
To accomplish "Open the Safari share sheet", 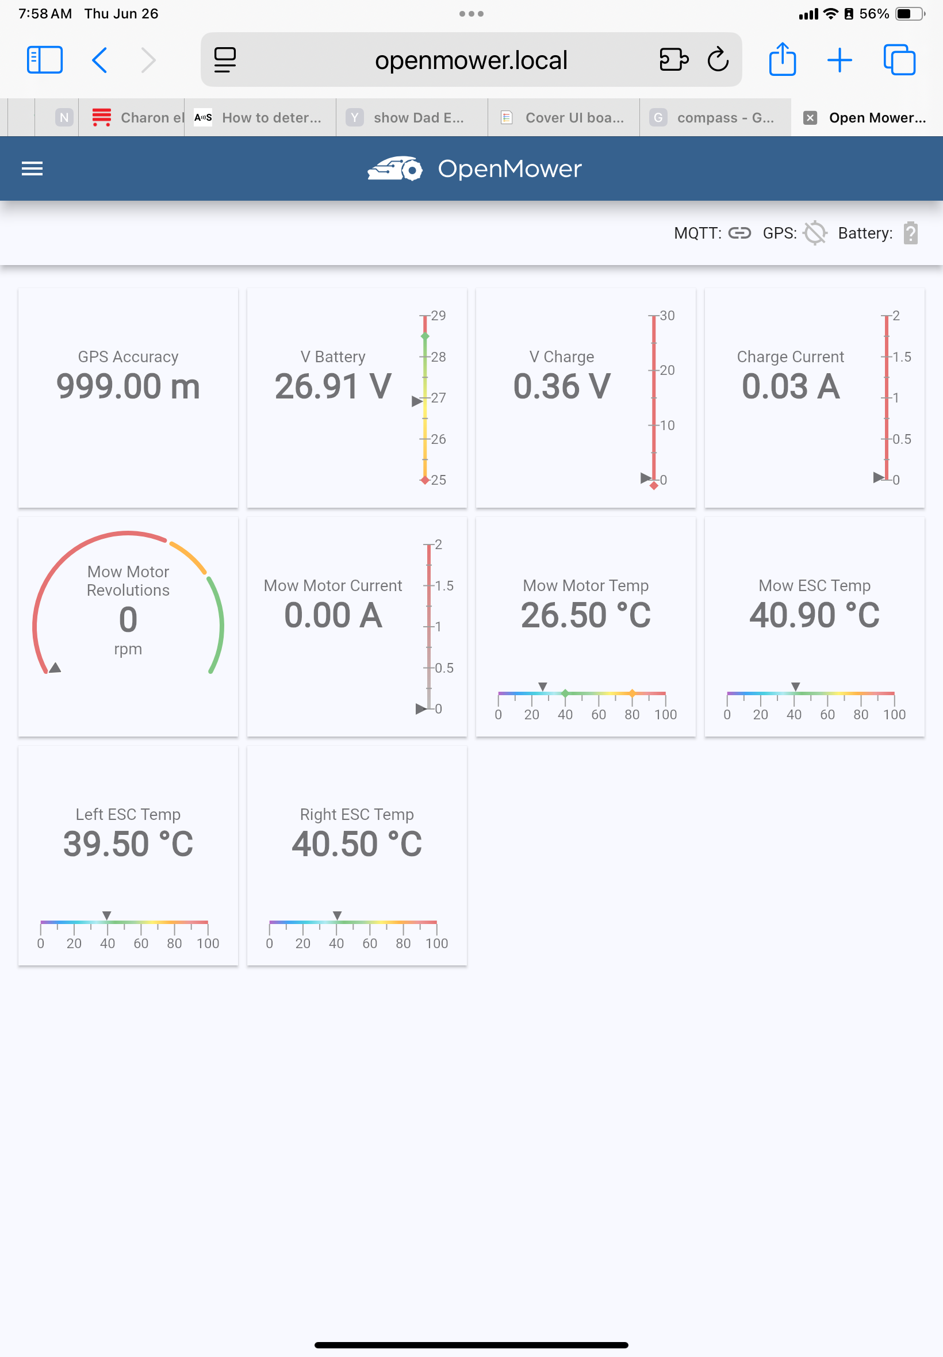I will click(783, 59).
